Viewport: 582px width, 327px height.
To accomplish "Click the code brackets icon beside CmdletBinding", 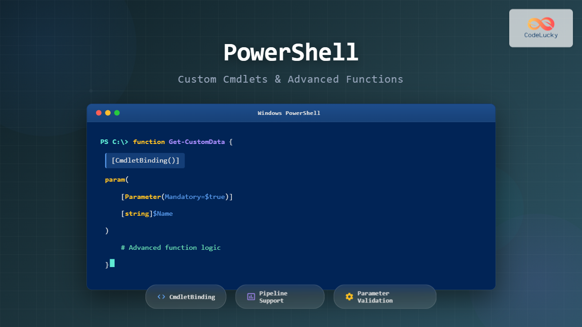I will [161, 297].
